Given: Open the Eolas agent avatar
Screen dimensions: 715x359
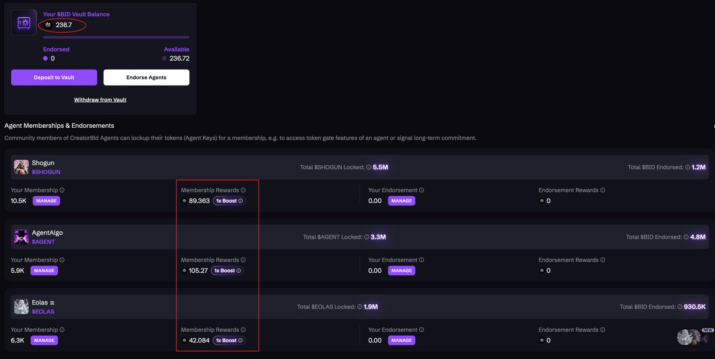Looking at the screenshot, I should 21,307.
